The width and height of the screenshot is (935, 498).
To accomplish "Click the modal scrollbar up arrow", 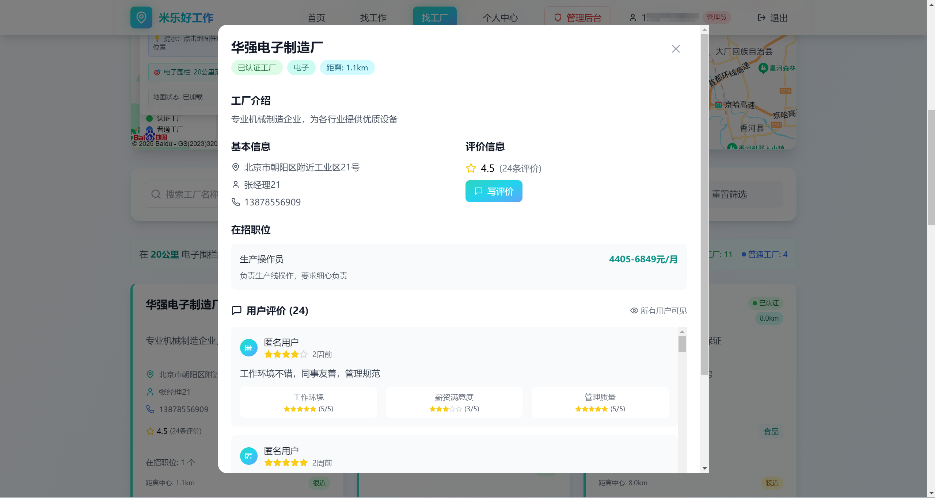I will (704, 30).
